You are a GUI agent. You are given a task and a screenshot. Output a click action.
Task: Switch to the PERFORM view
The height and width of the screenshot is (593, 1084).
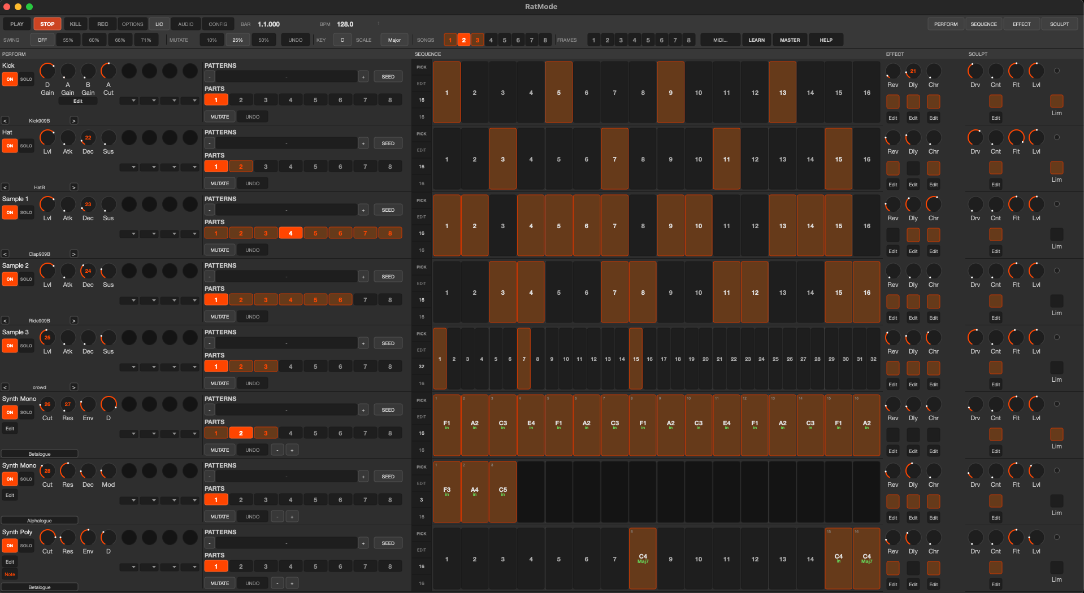coord(946,24)
